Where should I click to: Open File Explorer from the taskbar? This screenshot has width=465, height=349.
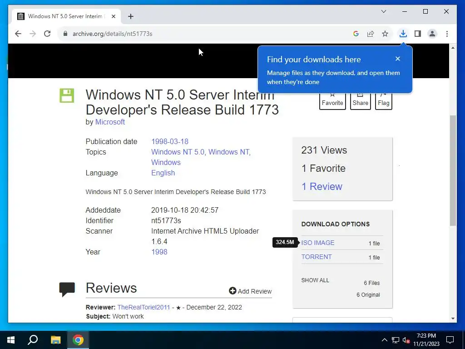pos(55,340)
